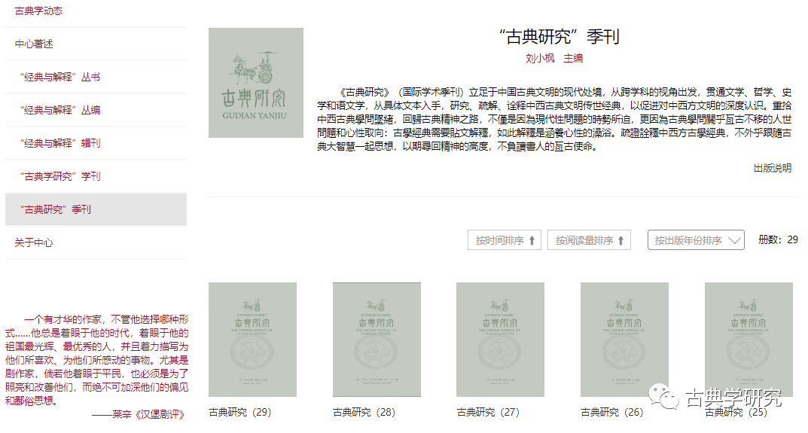Open the 古典研究 (26) issue cover
Screen dimensions: 808x433
pyautogui.click(x=624, y=340)
